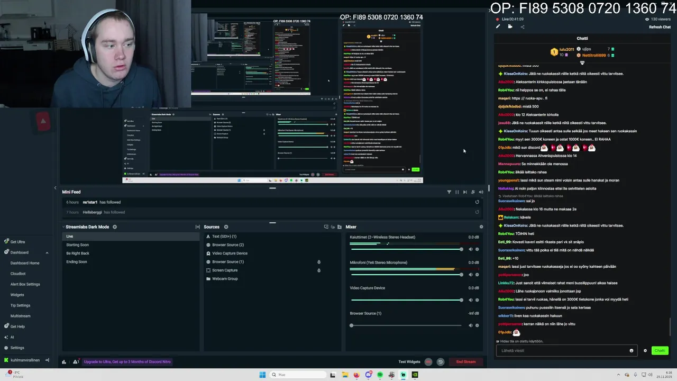677x381 pixels.
Task: Open Alert Box Settings
Action: coord(25,284)
